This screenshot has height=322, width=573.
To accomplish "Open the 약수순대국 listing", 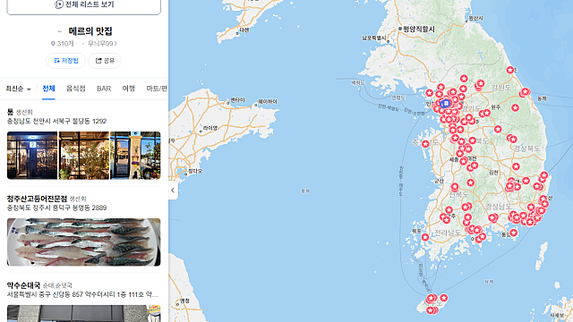I will pos(23,285).
